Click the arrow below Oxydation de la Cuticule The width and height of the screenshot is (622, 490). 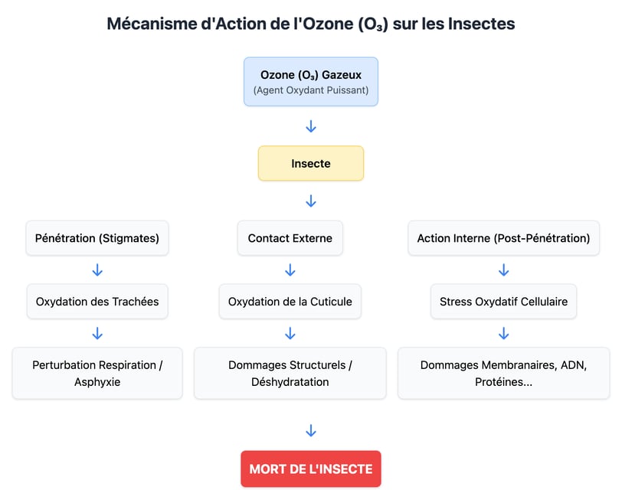[290, 333]
